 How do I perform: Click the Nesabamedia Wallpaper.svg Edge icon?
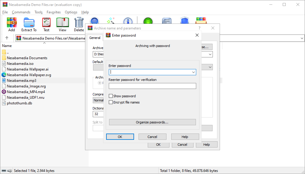tap(4, 75)
